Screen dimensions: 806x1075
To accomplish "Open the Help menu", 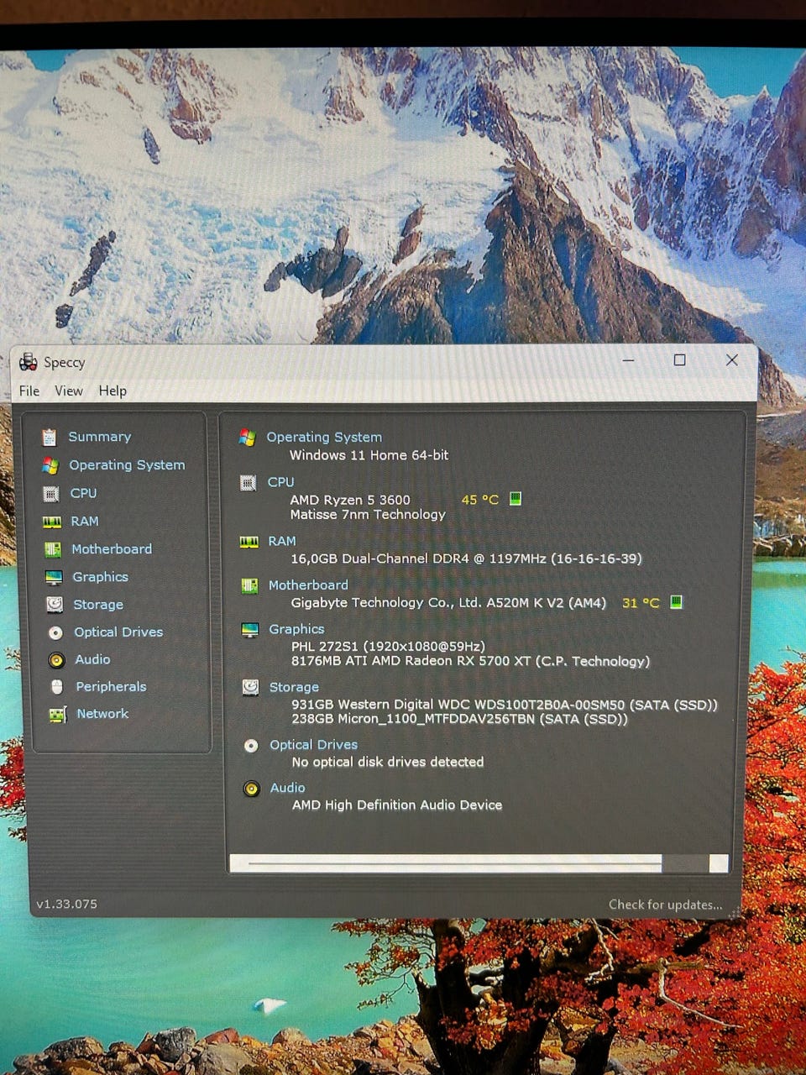I will pyautogui.click(x=113, y=391).
